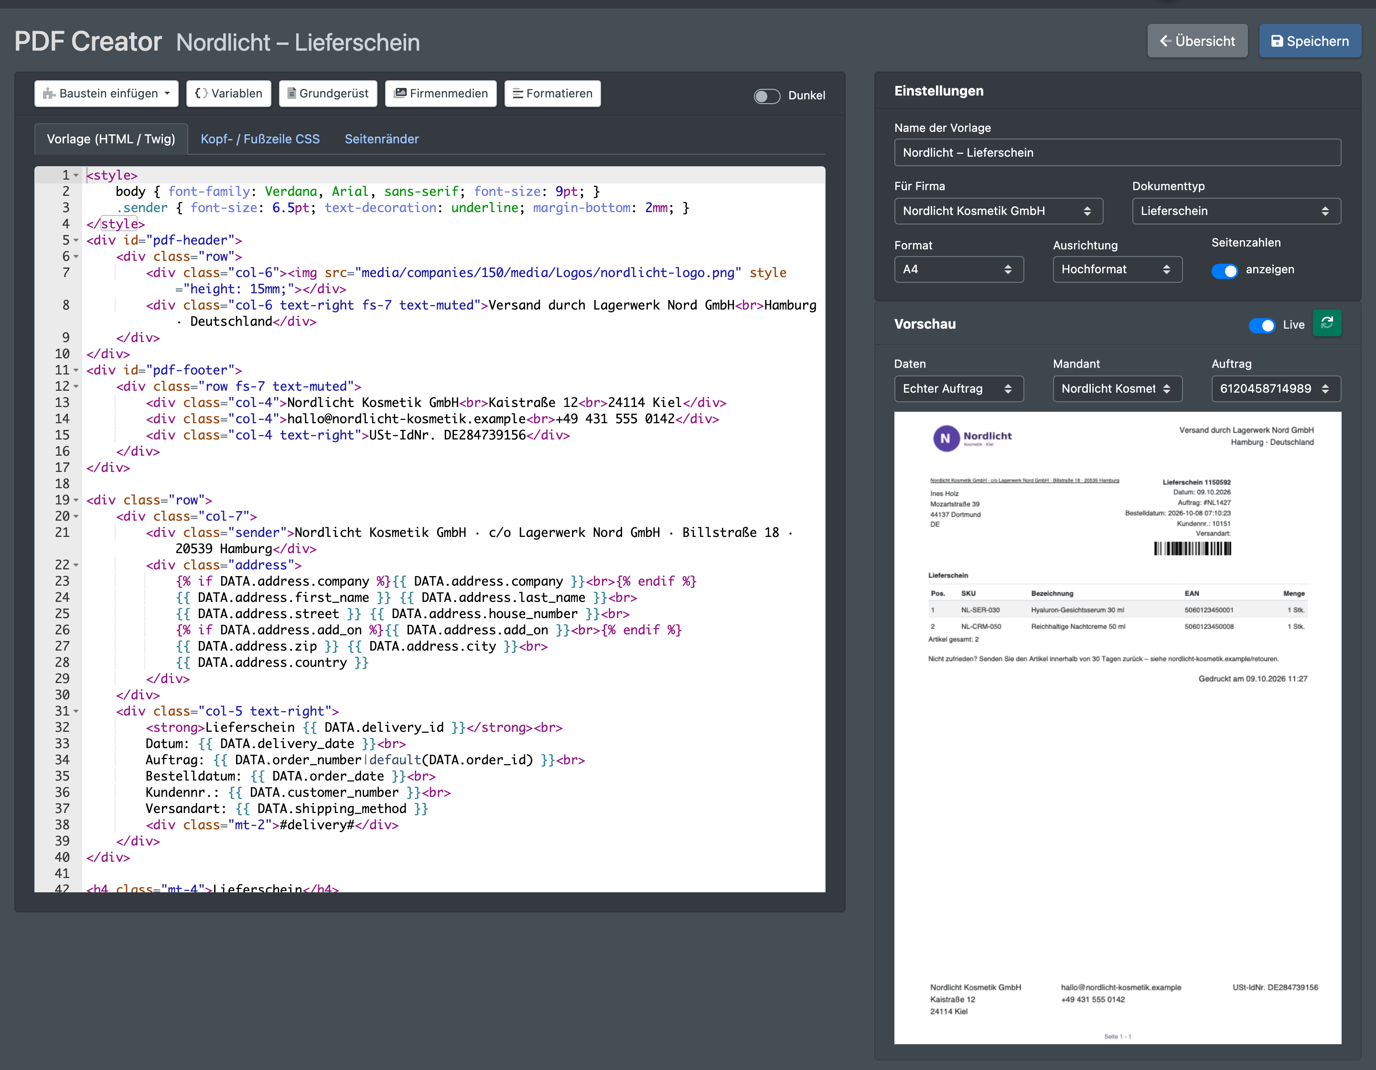Select the Vorlage (HTML / Twig) tab

coord(111,139)
